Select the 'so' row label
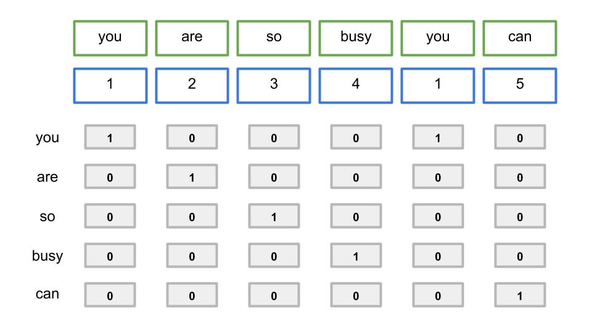592x333 pixels. coord(47,216)
